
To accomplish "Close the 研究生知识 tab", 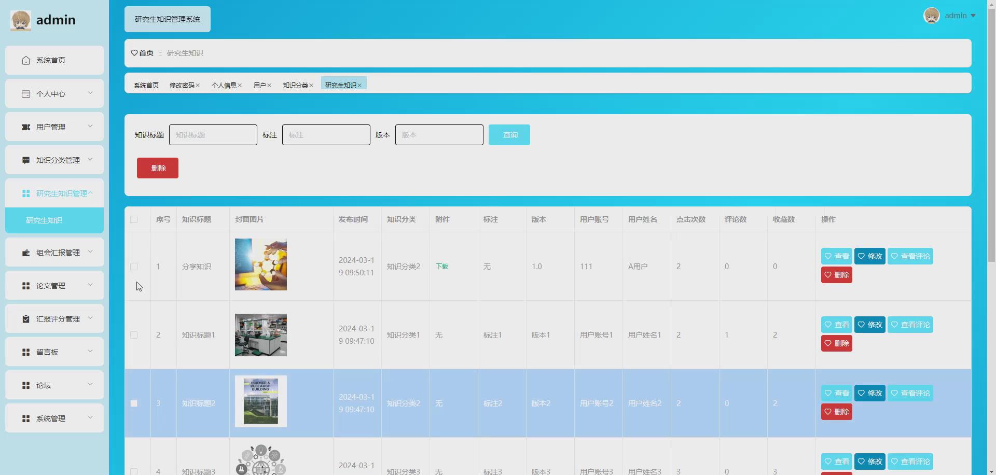I will click(359, 86).
